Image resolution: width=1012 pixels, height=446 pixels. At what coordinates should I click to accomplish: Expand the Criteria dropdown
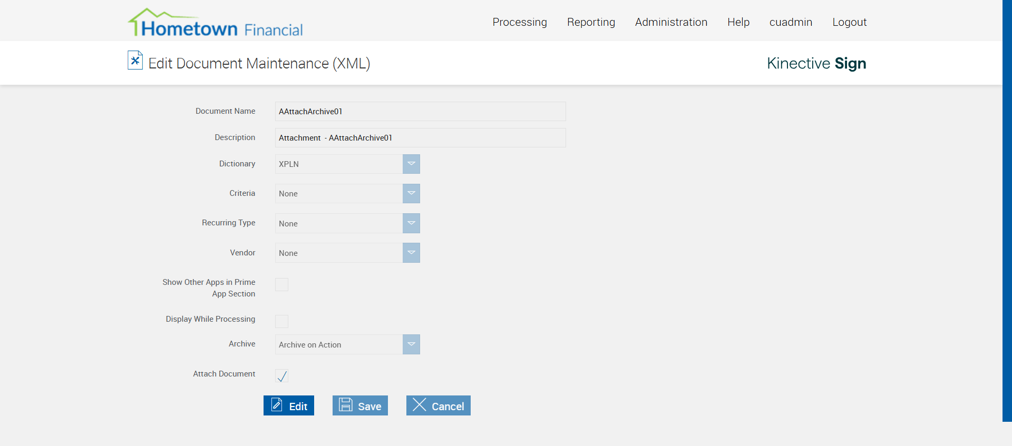411,193
